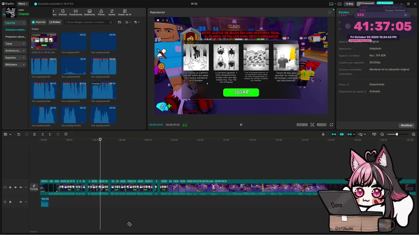Add a marker with the shield icon
This screenshot has height=235, width=419.
click(66, 134)
